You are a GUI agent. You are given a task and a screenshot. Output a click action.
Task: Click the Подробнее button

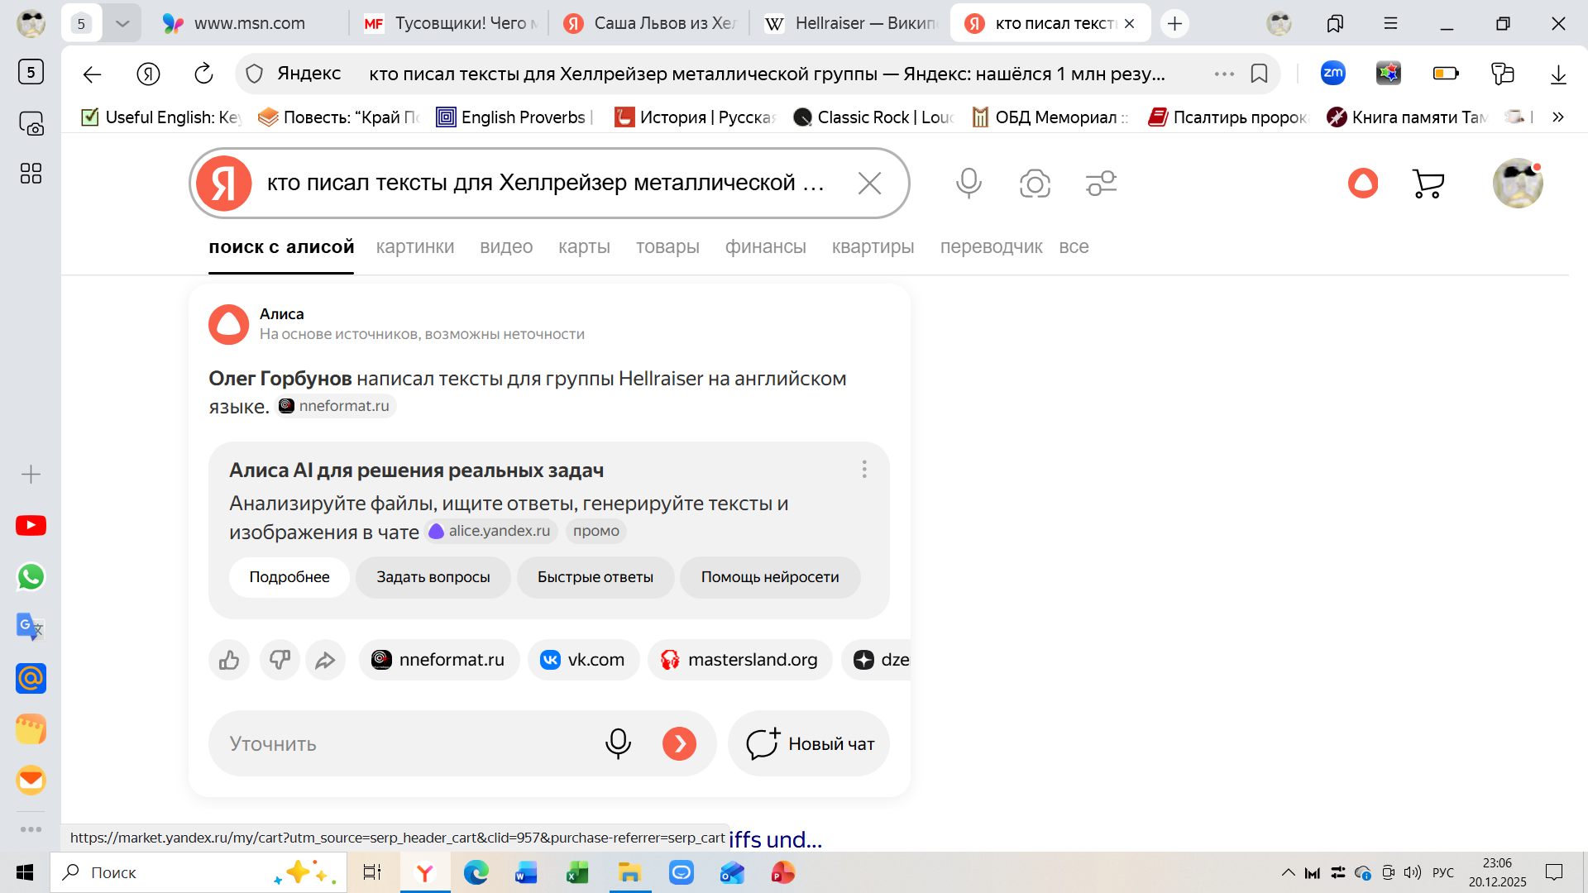click(289, 577)
